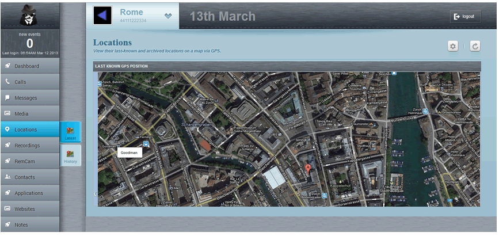
Task: Open Dashboard in the sidebar
Action: pyautogui.click(x=29, y=66)
